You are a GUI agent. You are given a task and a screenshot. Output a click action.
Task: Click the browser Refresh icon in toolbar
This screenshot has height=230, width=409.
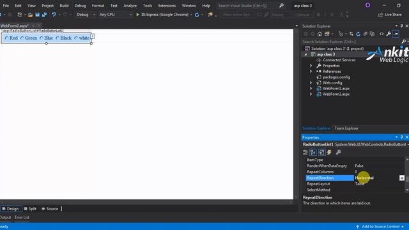tap(197, 15)
